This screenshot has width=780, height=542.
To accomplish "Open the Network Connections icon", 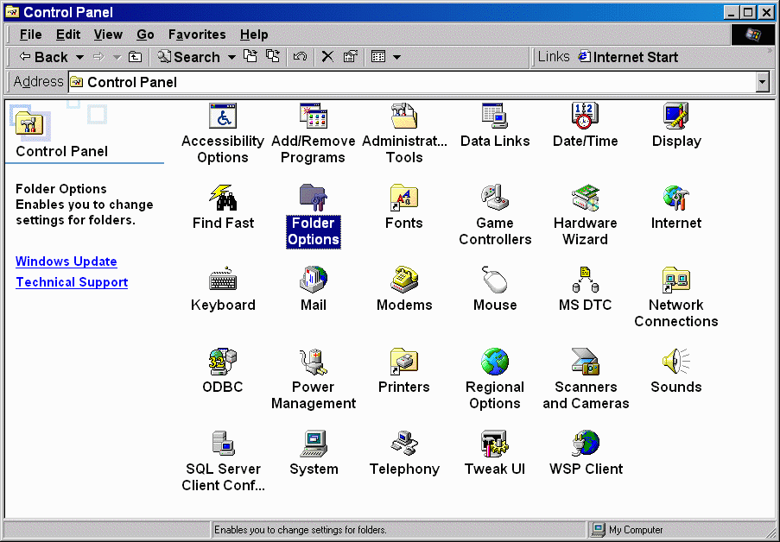I will pos(675,280).
